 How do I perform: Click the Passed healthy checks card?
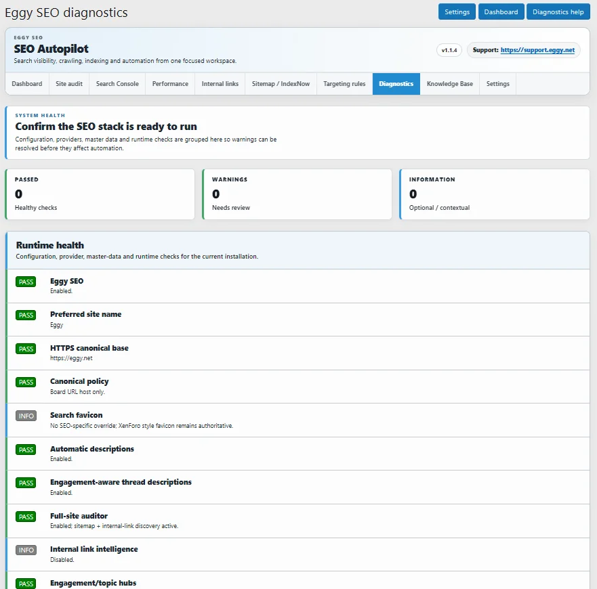(100, 194)
